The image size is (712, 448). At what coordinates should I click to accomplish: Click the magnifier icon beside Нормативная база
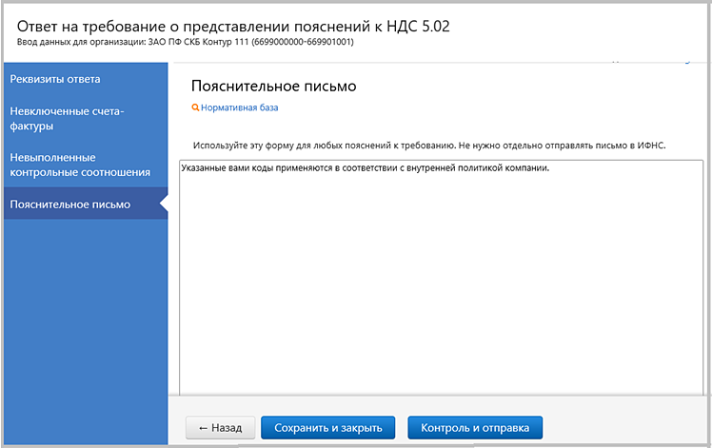(x=195, y=108)
